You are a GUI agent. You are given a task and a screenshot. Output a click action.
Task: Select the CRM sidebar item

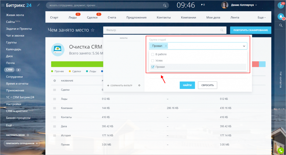coord(9,70)
